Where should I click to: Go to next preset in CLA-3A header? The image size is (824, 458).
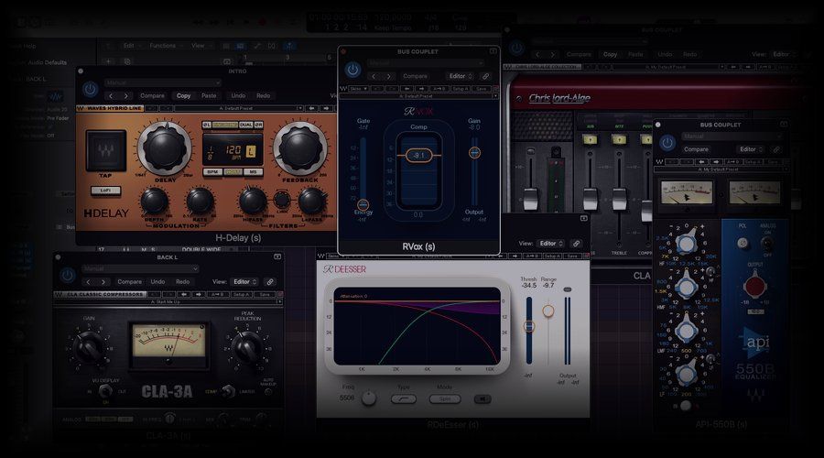[103, 282]
